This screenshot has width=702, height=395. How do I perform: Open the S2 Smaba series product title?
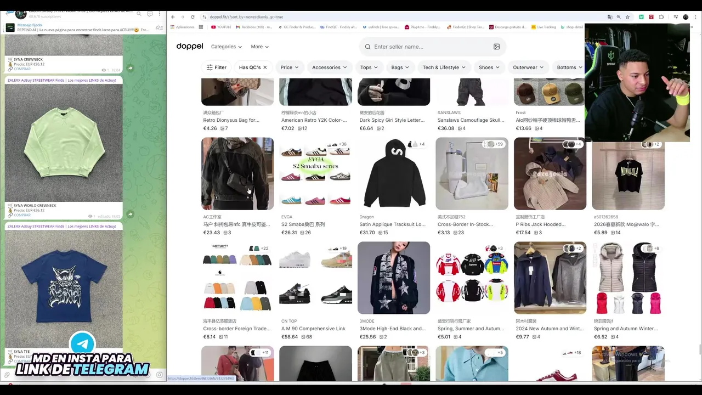coord(303,224)
